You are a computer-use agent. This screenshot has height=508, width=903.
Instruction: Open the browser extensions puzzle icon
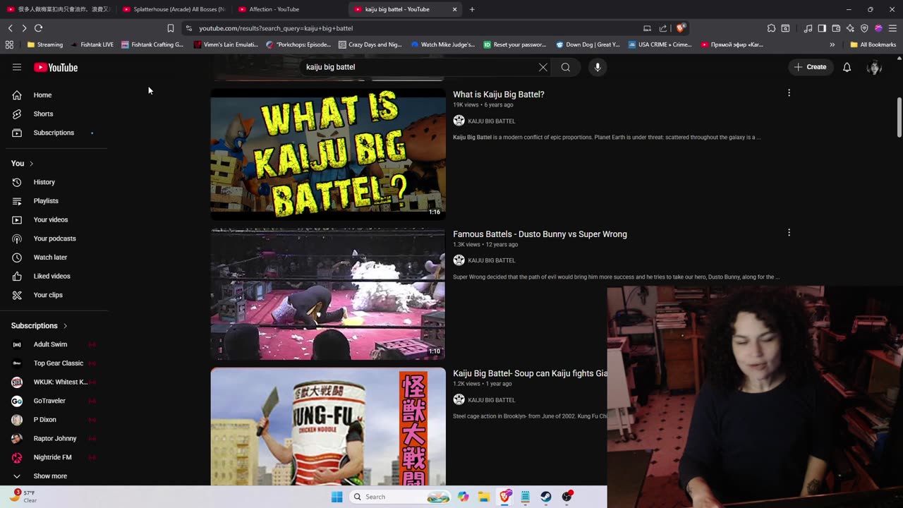coord(771,28)
